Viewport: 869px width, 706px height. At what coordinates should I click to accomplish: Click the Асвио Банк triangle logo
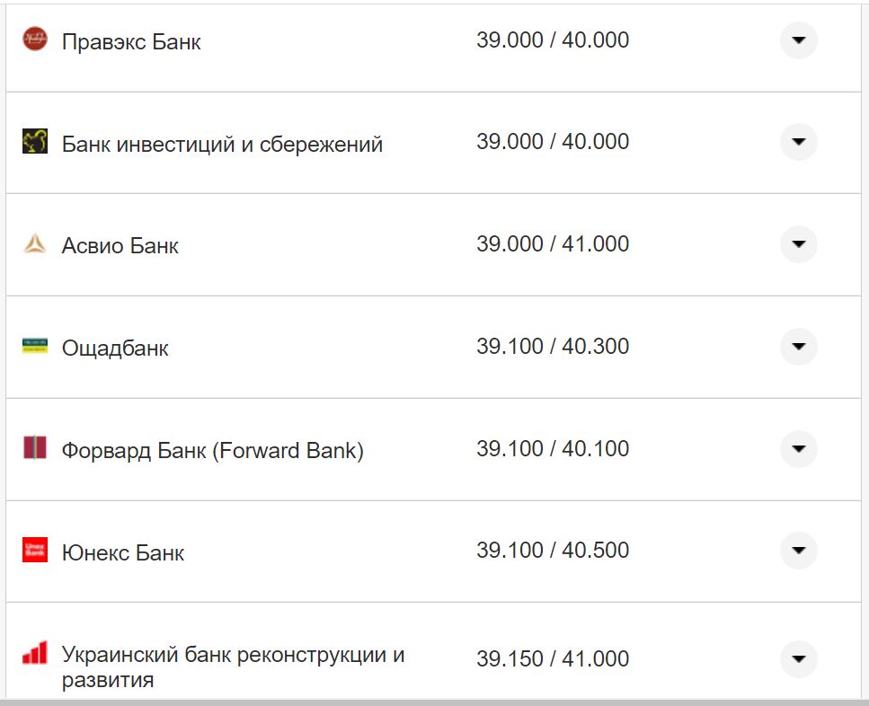click(x=35, y=243)
